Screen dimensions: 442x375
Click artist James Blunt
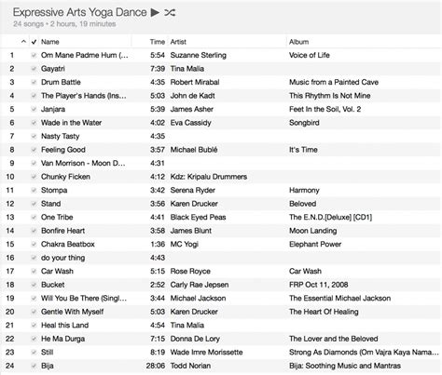click(x=191, y=231)
